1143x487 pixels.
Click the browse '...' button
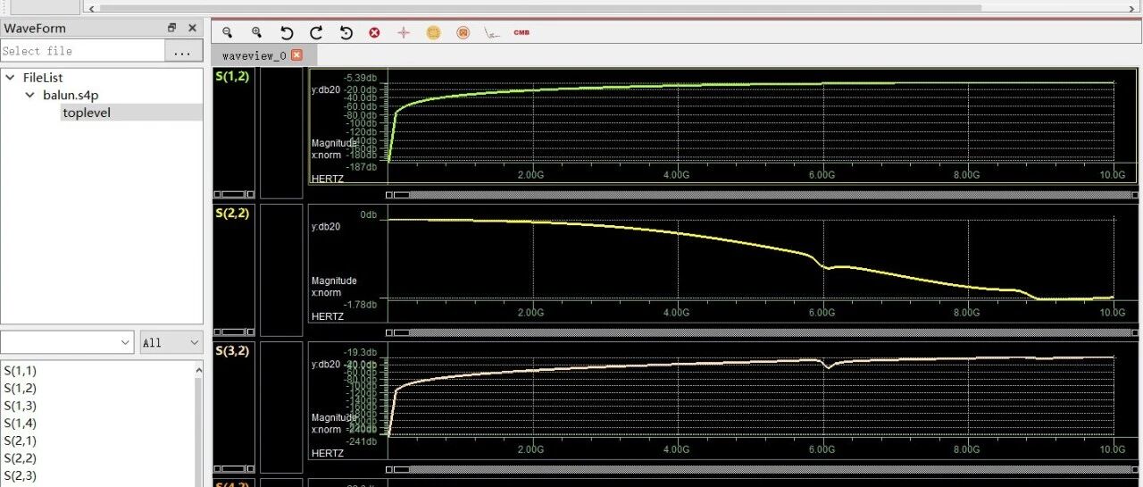click(x=183, y=51)
